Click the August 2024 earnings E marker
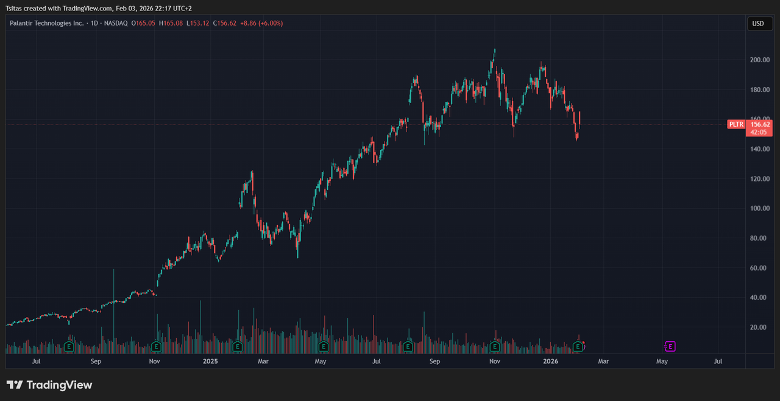Viewport: 780px width, 401px height. coord(69,347)
